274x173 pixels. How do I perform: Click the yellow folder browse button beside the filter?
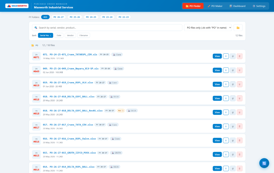click(x=238, y=28)
